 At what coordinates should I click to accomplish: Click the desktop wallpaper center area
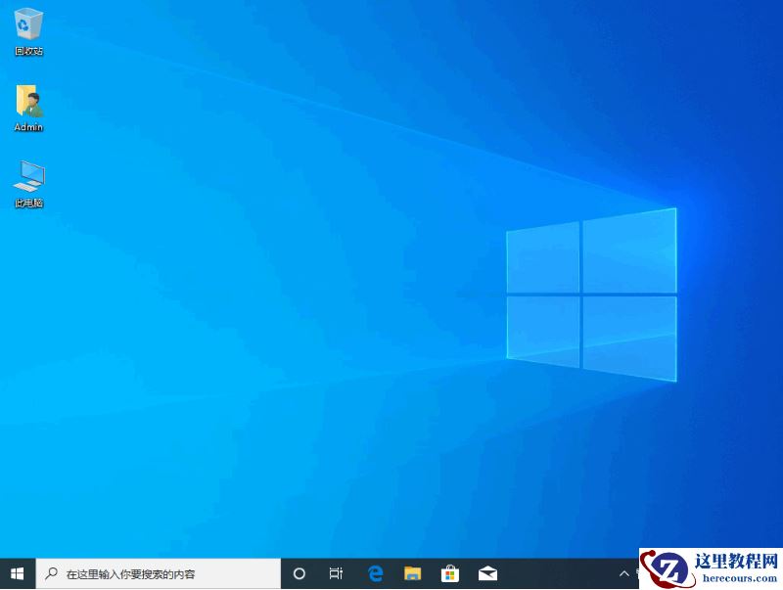pyautogui.click(x=391, y=294)
